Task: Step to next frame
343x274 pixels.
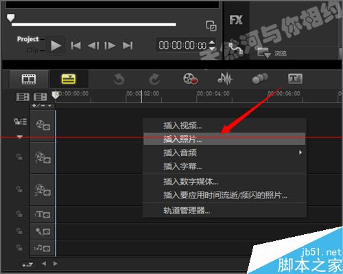Action: [110, 45]
